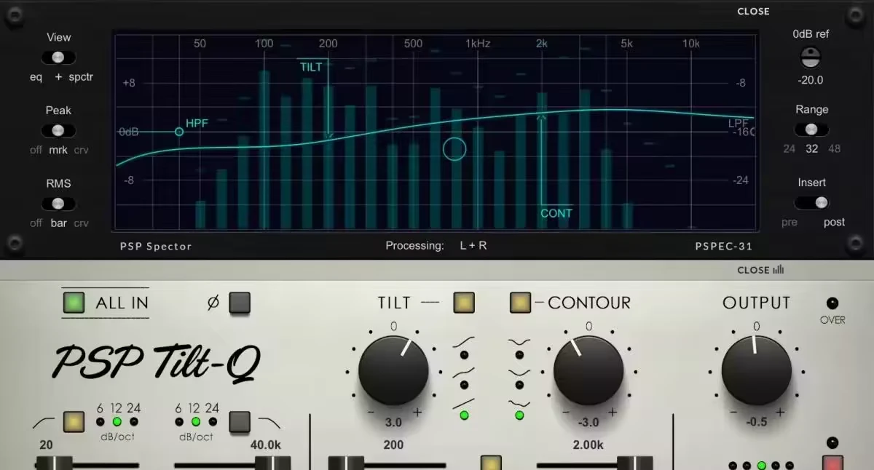Flip the RMS mode switch
This screenshot has width=874, height=470.
pyautogui.click(x=58, y=204)
